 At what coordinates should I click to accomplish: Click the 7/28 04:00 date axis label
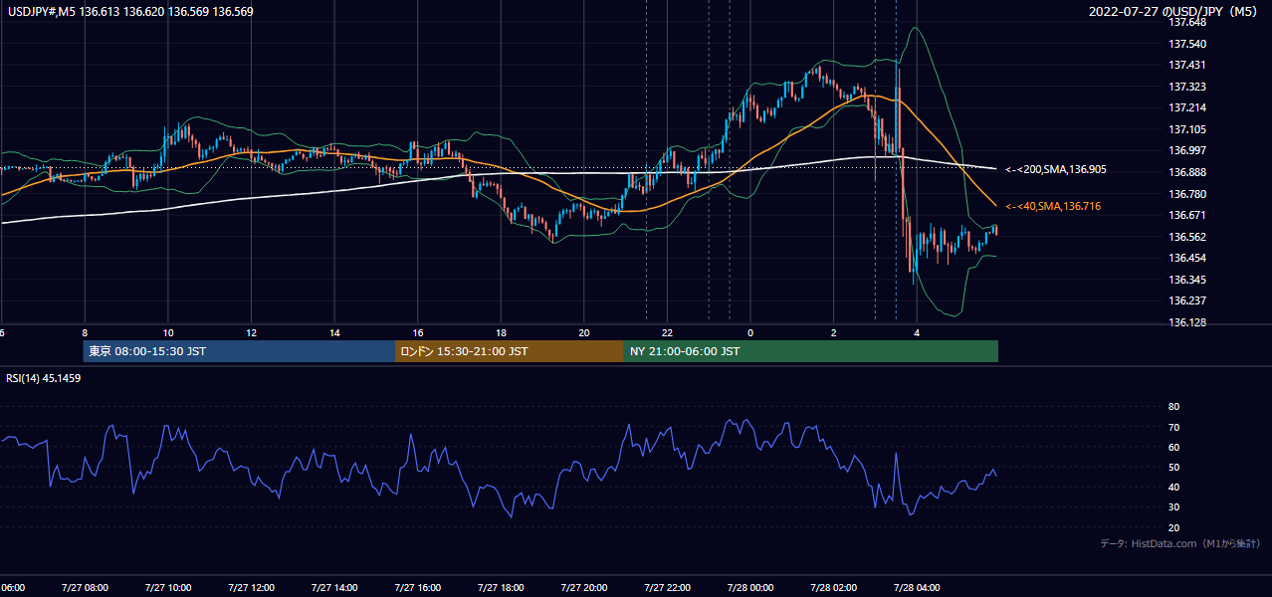pos(916,588)
